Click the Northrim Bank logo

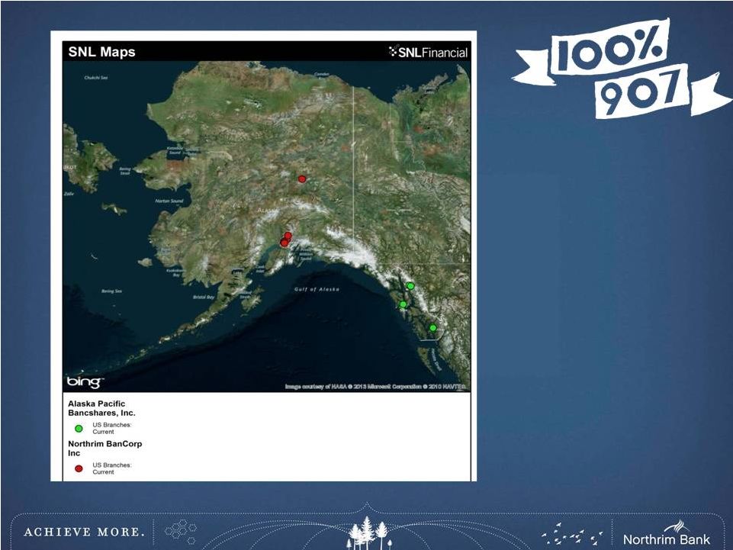tap(666, 533)
